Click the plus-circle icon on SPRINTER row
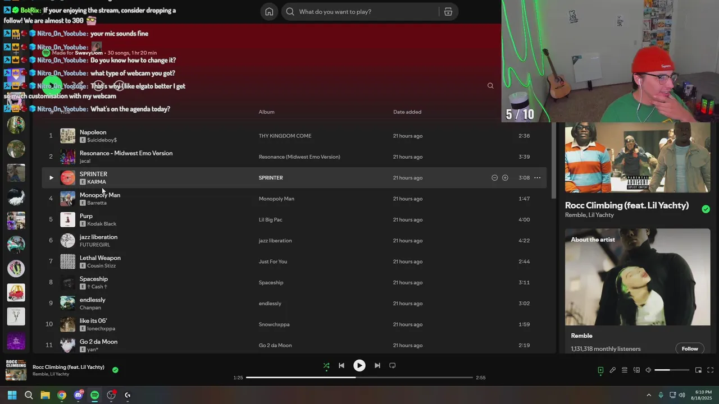This screenshot has width=719, height=404. tap(505, 178)
